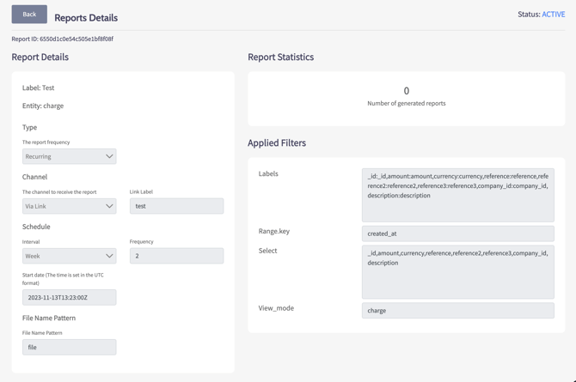The height and width of the screenshot is (382, 576).
Task: Focus the File Name Pattern field
Action: [69, 347]
